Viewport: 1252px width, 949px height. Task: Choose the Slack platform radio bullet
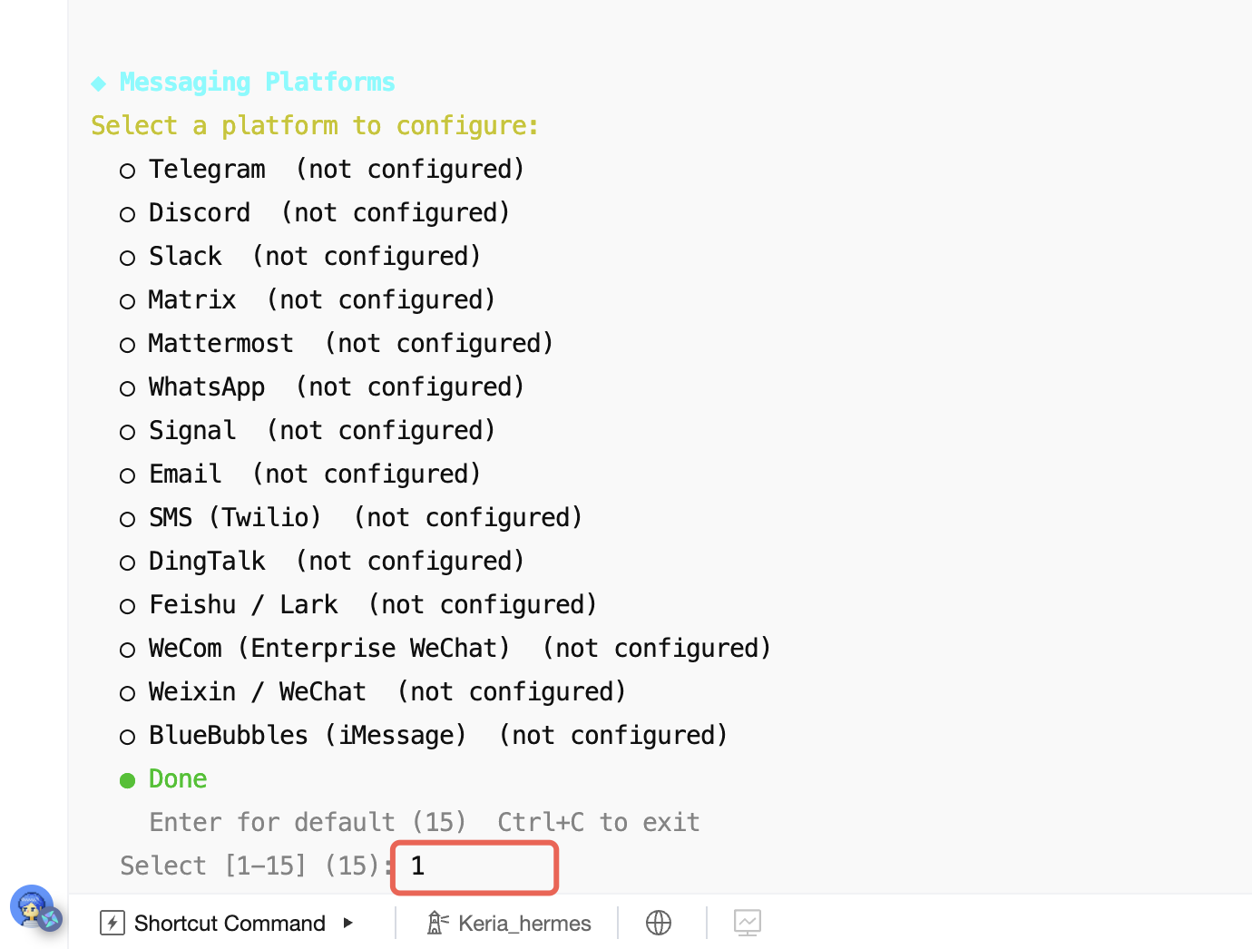click(128, 258)
